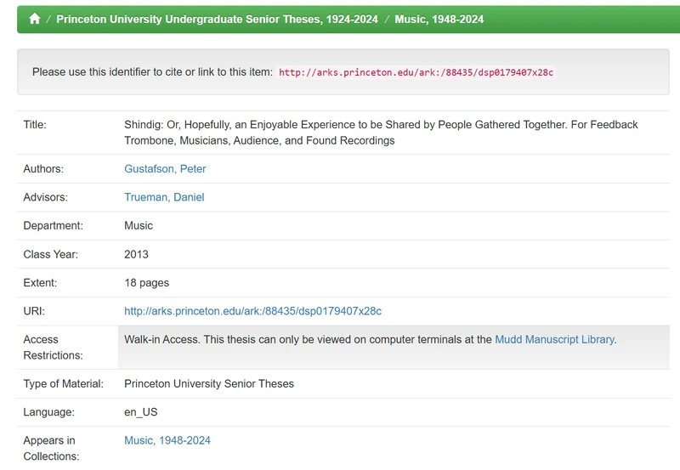Click the Language value en_US

pos(141,412)
